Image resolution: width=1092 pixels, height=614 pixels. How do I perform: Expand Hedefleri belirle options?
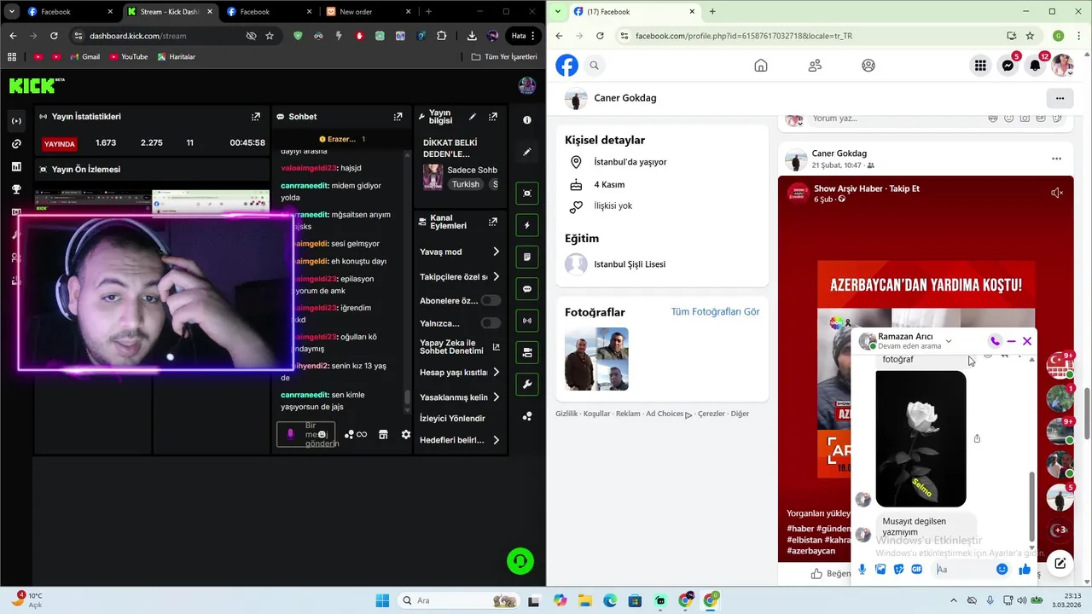pos(496,440)
